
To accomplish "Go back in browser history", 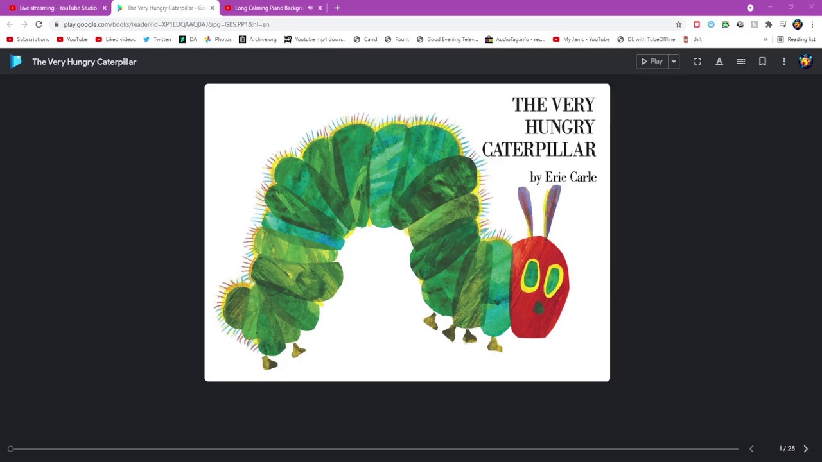I will pyautogui.click(x=10, y=24).
